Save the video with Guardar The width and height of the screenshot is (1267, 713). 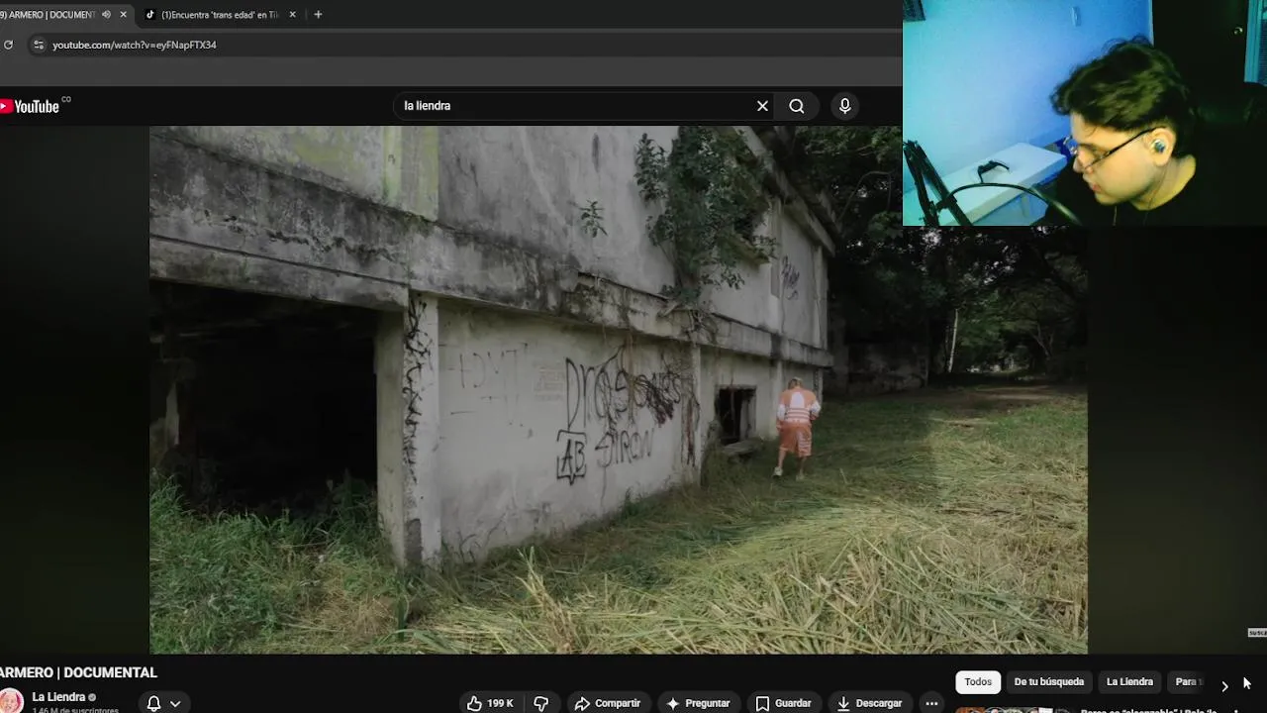click(783, 703)
